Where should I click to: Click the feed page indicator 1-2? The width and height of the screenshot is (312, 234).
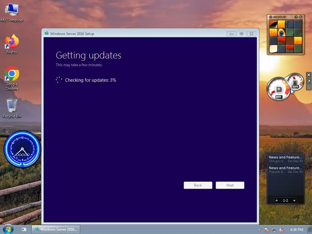pyautogui.click(x=285, y=200)
